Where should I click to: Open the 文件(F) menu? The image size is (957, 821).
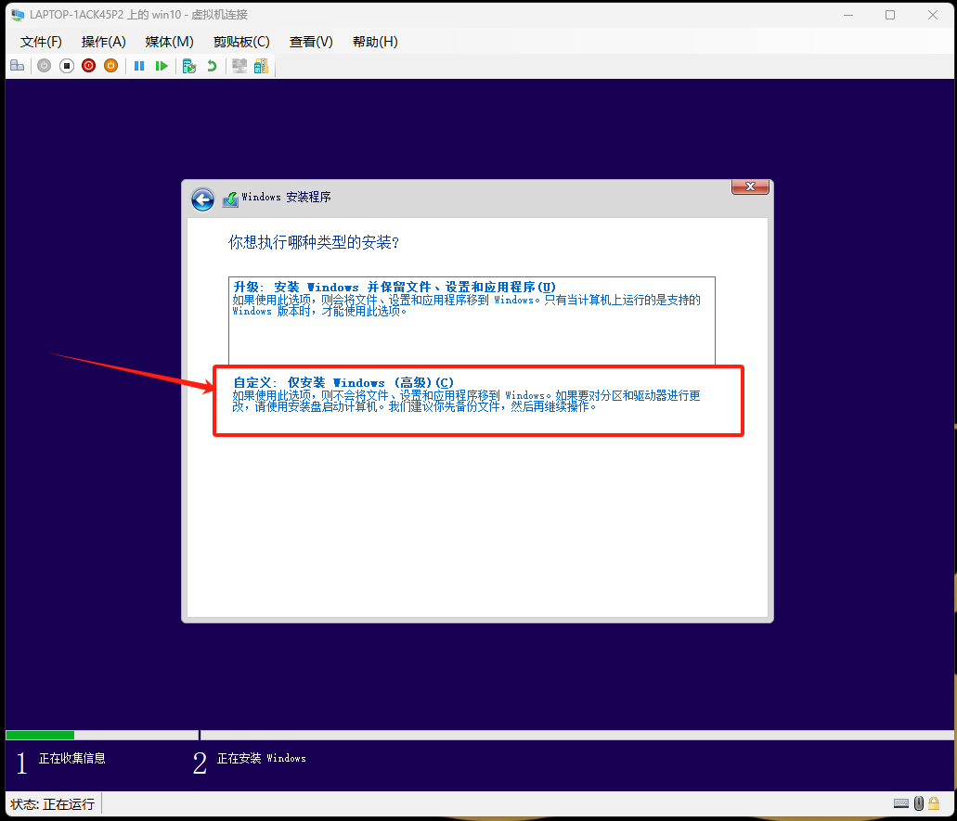[x=41, y=42]
